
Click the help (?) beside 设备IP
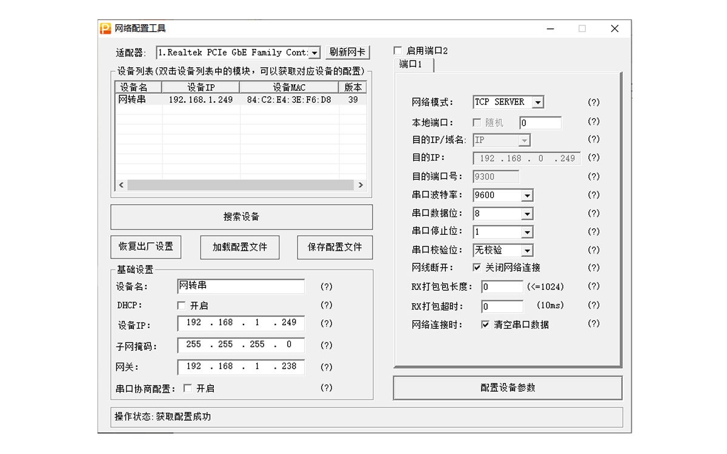327,323
